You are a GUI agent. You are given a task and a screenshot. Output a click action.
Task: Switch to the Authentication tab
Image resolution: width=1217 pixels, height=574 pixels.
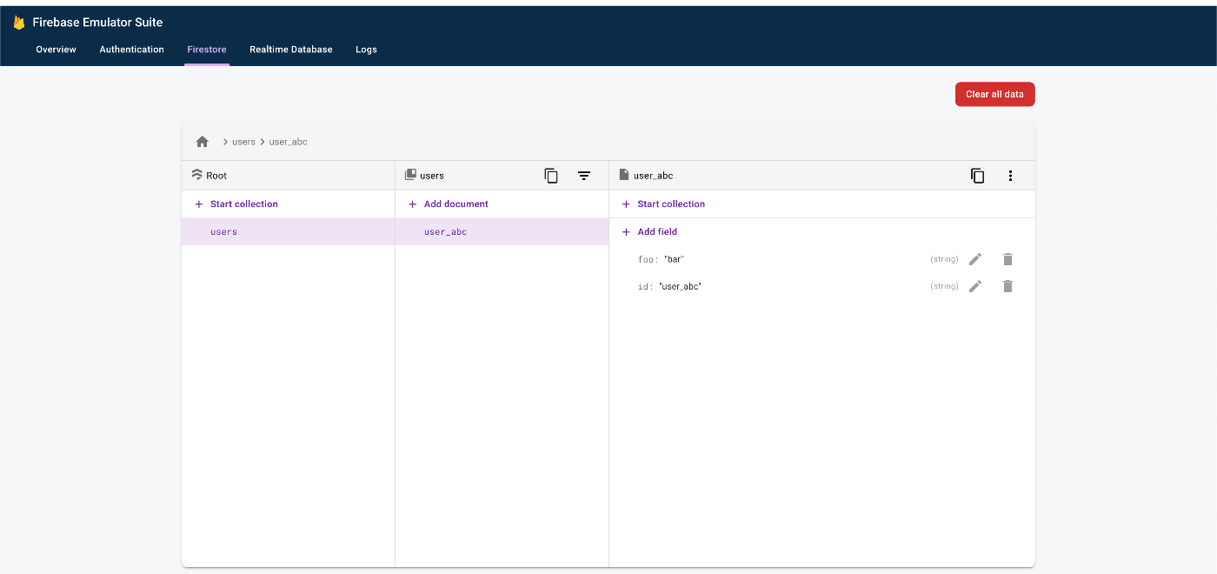pyautogui.click(x=131, y=50)
